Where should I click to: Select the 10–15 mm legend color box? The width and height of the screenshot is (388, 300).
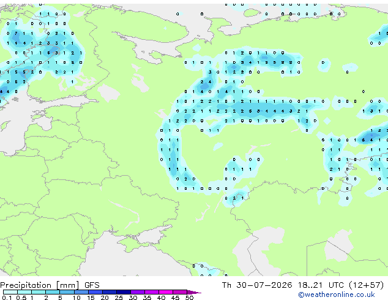pos(81,292)
